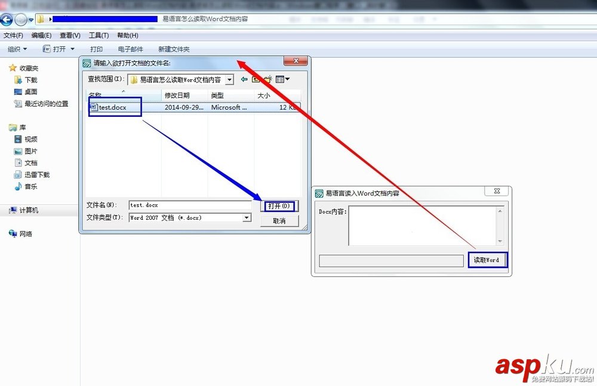Open the 视频 library
This screenshot has height=386, width=597.
[31, 139]
